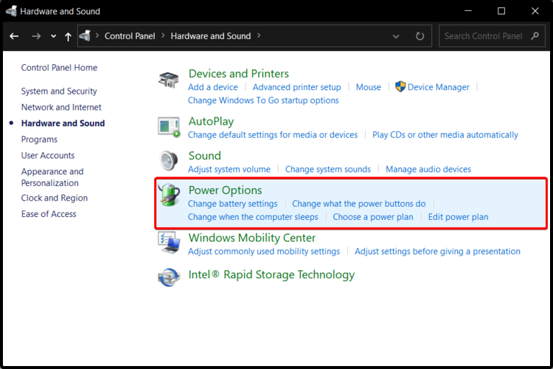Select Hardware and Sound in the sidebar
Viewport: 553px width, 369px height.
[x=63, y=123]
